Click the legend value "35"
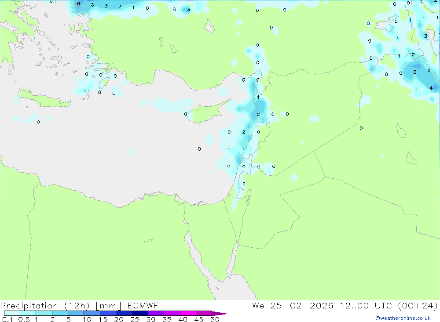Image resolution: width=440 pixels, height=322 pixels. click(x=167, y=319)
